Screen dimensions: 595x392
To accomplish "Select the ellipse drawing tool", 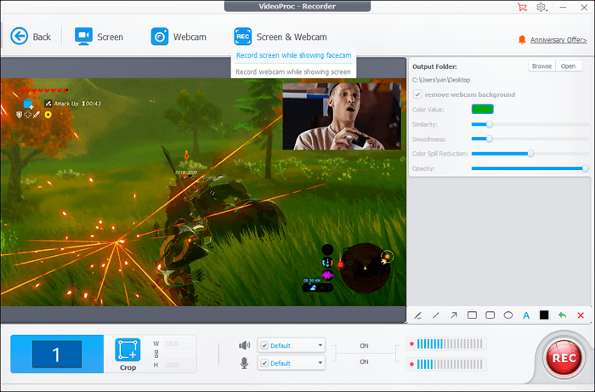I will [508, 315].
